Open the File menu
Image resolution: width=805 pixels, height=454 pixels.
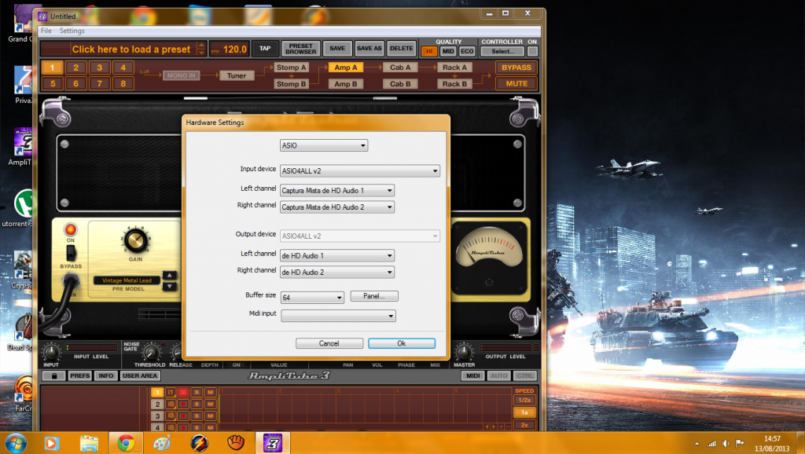46,31
